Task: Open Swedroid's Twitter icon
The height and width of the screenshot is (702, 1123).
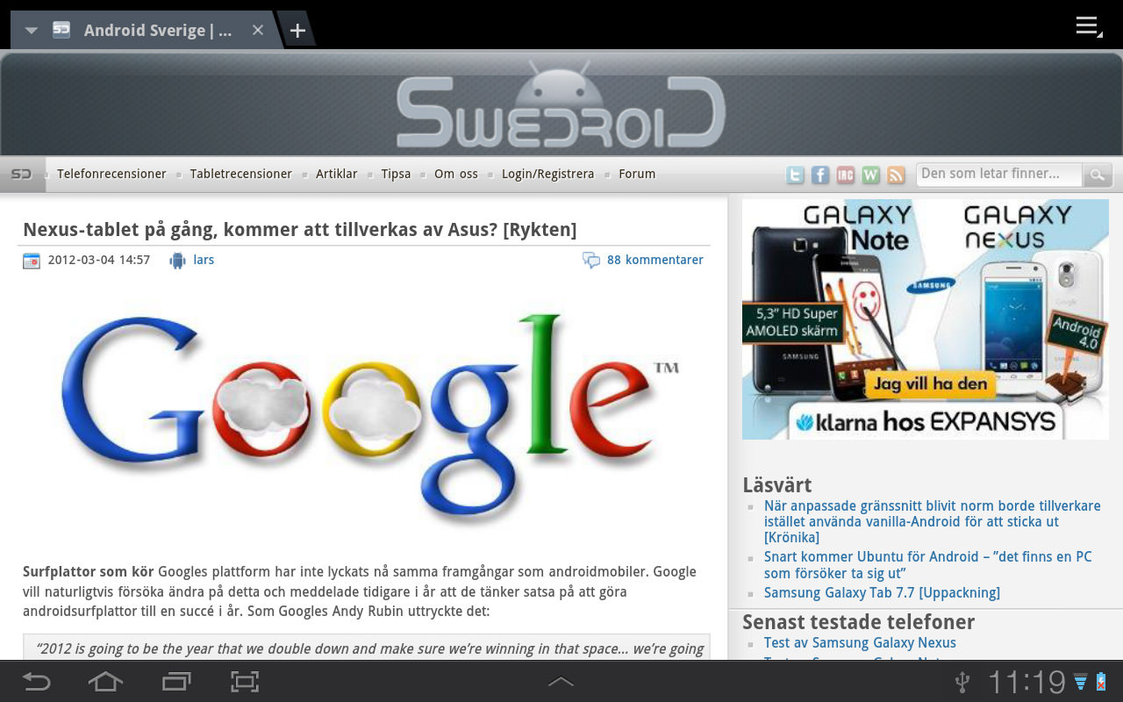Action: point(795,175)
